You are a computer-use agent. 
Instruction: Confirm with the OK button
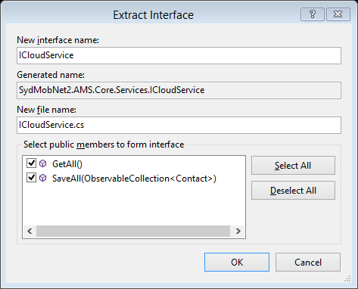click(237, 263)
